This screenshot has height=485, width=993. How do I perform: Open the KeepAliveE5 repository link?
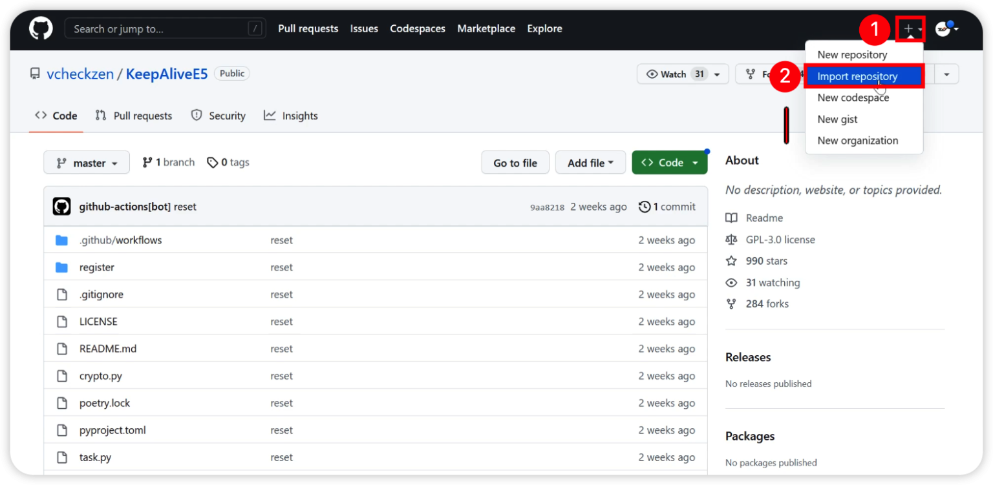point(167,74)
